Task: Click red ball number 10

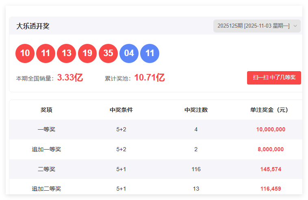Action: [25, 53]
